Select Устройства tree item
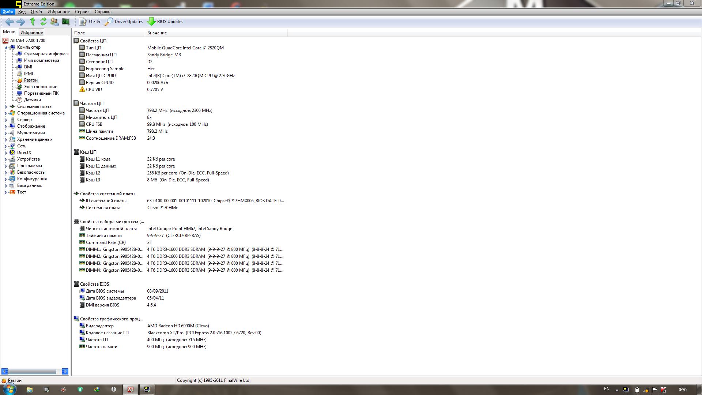 point(29,159)
